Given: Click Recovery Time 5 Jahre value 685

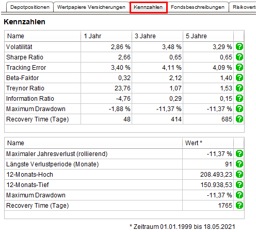Looking at the screenshot, I should point(227,119).
